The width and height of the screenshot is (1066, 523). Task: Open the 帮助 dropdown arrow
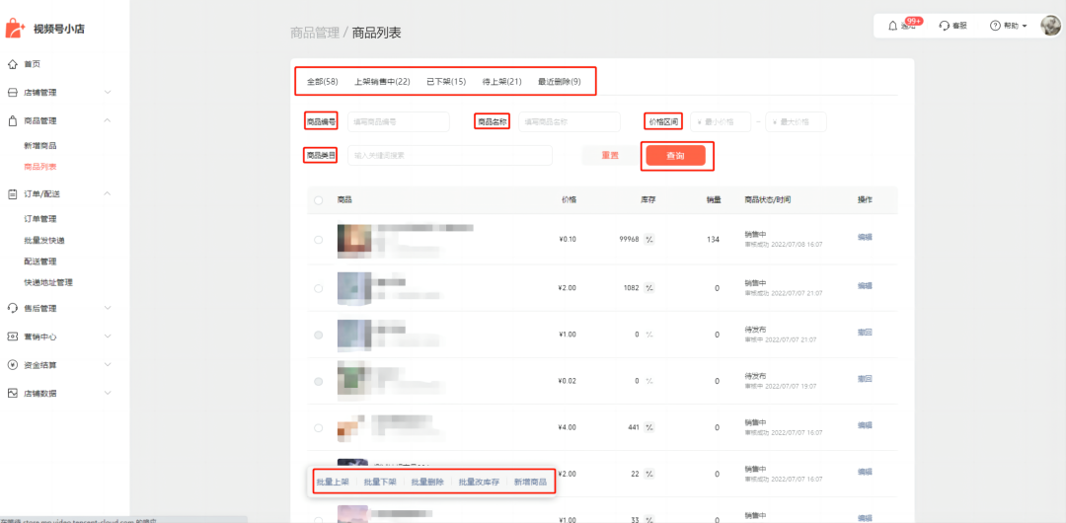pos(1024,26)
